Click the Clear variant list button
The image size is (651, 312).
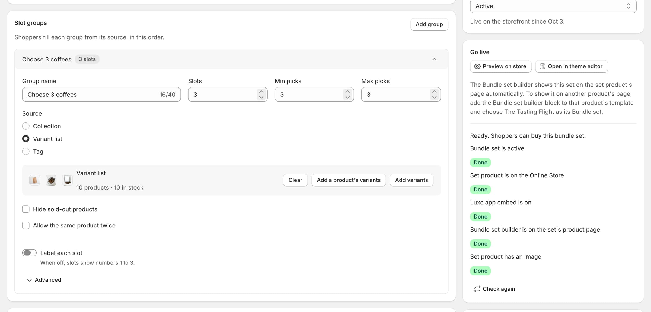point(295,180)
